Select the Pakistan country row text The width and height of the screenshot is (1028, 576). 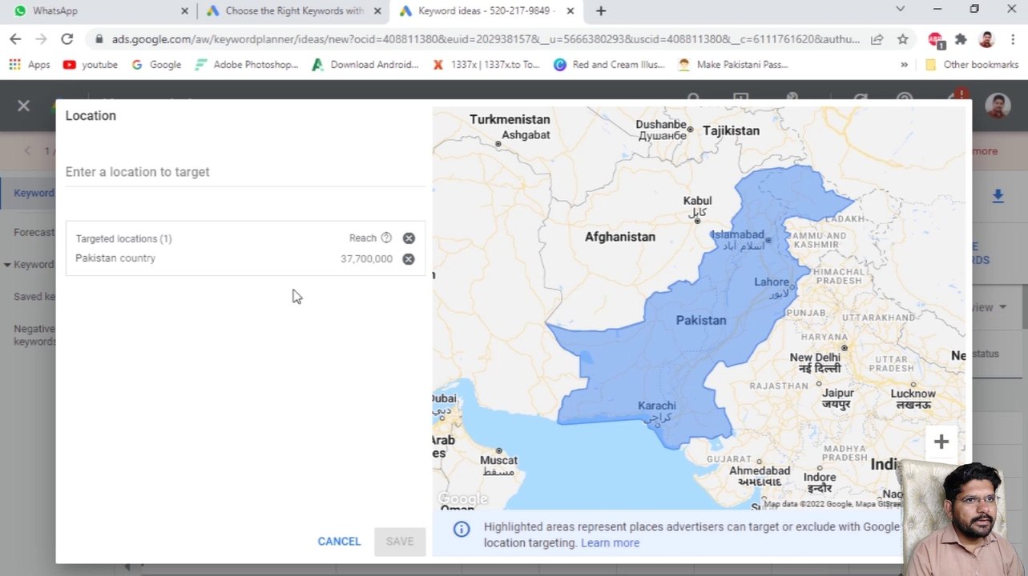click(x=115, y=258)
